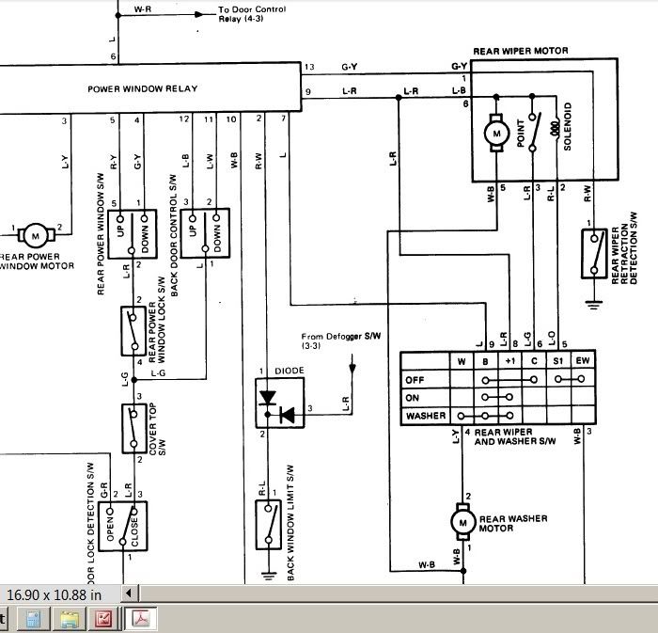
Task: Click the OFF row label in the switch table
Action: [415, 379]
